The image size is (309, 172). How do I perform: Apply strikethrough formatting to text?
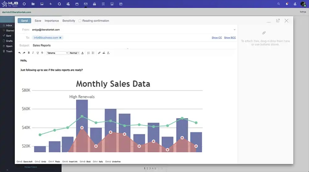click(x=42, y=53)
